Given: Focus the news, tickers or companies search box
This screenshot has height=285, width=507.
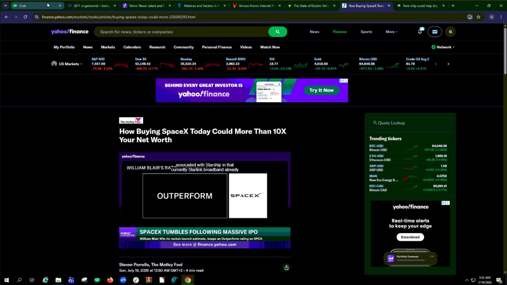Looking at the screenshot, I should click(181, 32).
